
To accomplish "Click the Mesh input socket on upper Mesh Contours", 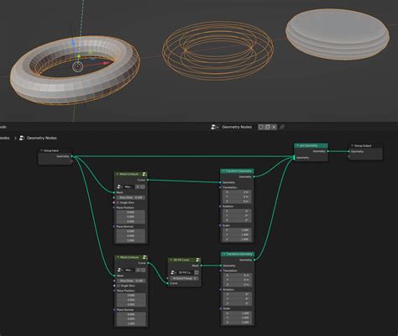I will pos(114,192).
